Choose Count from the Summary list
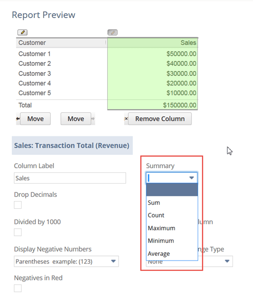253x301 pixels. point(172,215)
